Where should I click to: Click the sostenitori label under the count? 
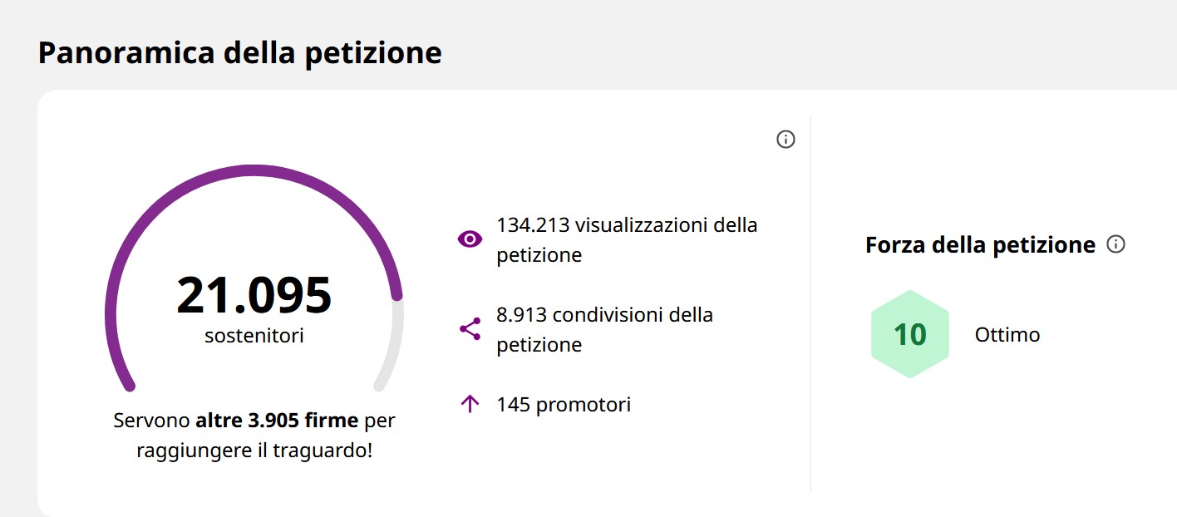click(254, 337)
